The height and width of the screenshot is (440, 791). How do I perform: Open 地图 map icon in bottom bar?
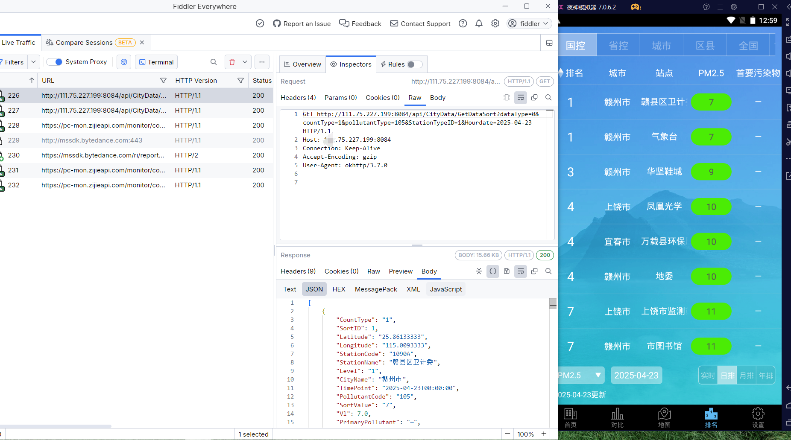point(664,418)
